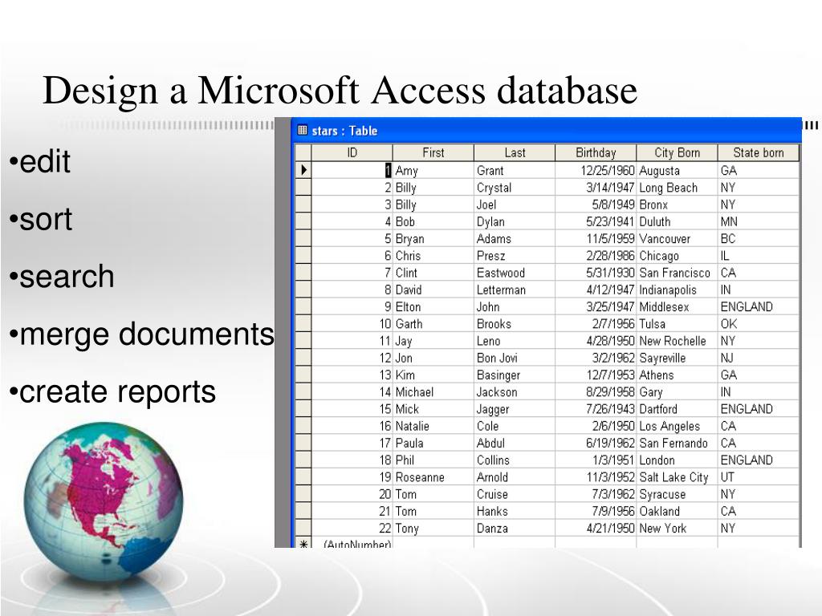This screenshot has width=822, height=616.
Task: Click the last name cell Joel
Action: click(x=515, y=205)
